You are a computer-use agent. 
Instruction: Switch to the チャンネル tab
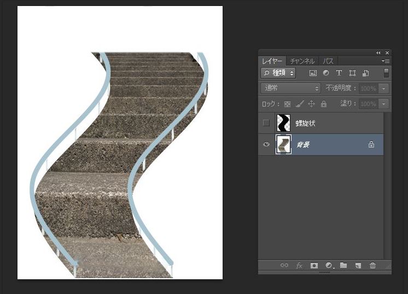point(302,61)
